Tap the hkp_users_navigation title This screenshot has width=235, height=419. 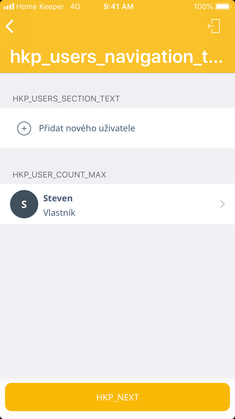point(116,56)
